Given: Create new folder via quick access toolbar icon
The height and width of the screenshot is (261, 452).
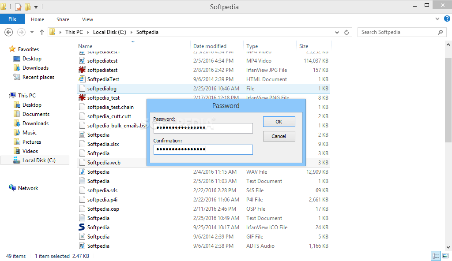Looking at the screenshot, I should point(28,7).
